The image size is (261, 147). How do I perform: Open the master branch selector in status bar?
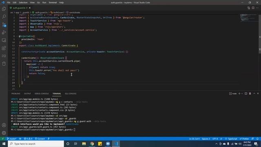pyautogui.click(x=12, y=139)
